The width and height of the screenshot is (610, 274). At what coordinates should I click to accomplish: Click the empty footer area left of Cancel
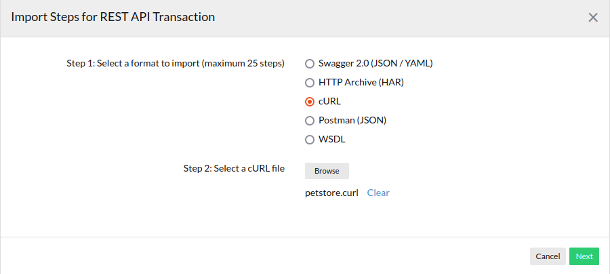pyautogui.click(x=271, y=256)
